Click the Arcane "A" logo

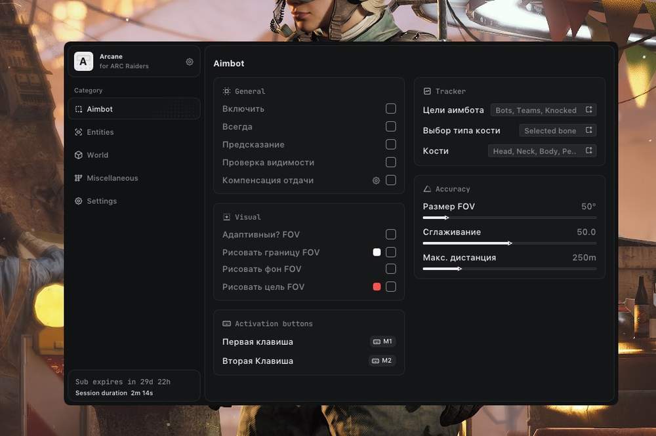coord(83,62)
